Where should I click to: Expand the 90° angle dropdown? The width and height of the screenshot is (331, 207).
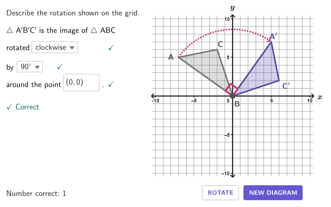click(30, 67)
